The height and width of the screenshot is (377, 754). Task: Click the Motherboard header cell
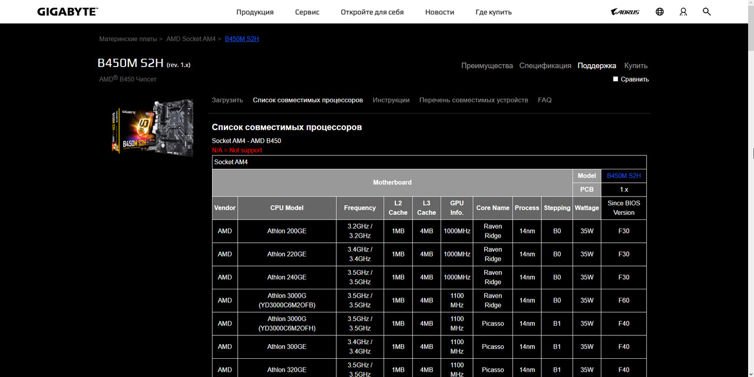tap(392, 182)
